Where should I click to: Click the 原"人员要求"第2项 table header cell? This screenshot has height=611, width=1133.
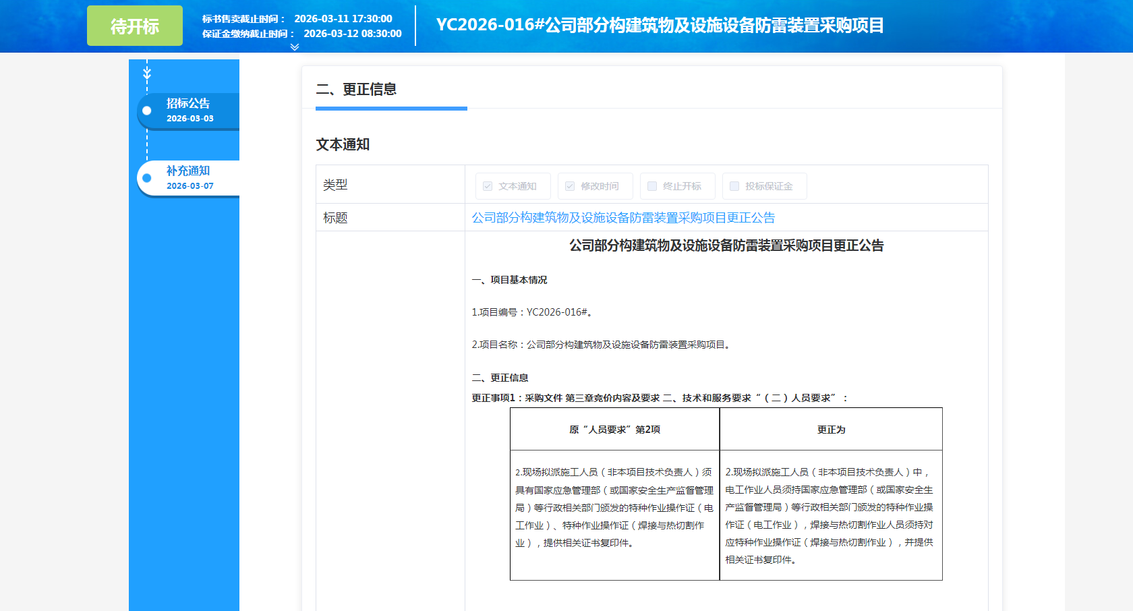click(614, 430)
